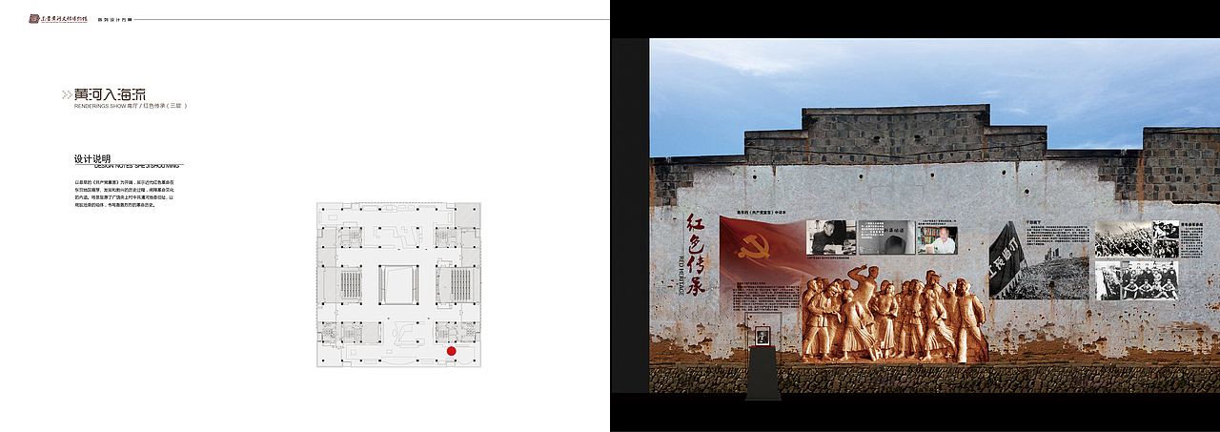The width and height of the screenshot is (1220, 432).
Task: Click the DESIGN NOTES caption text
Action: click(137, 166)
